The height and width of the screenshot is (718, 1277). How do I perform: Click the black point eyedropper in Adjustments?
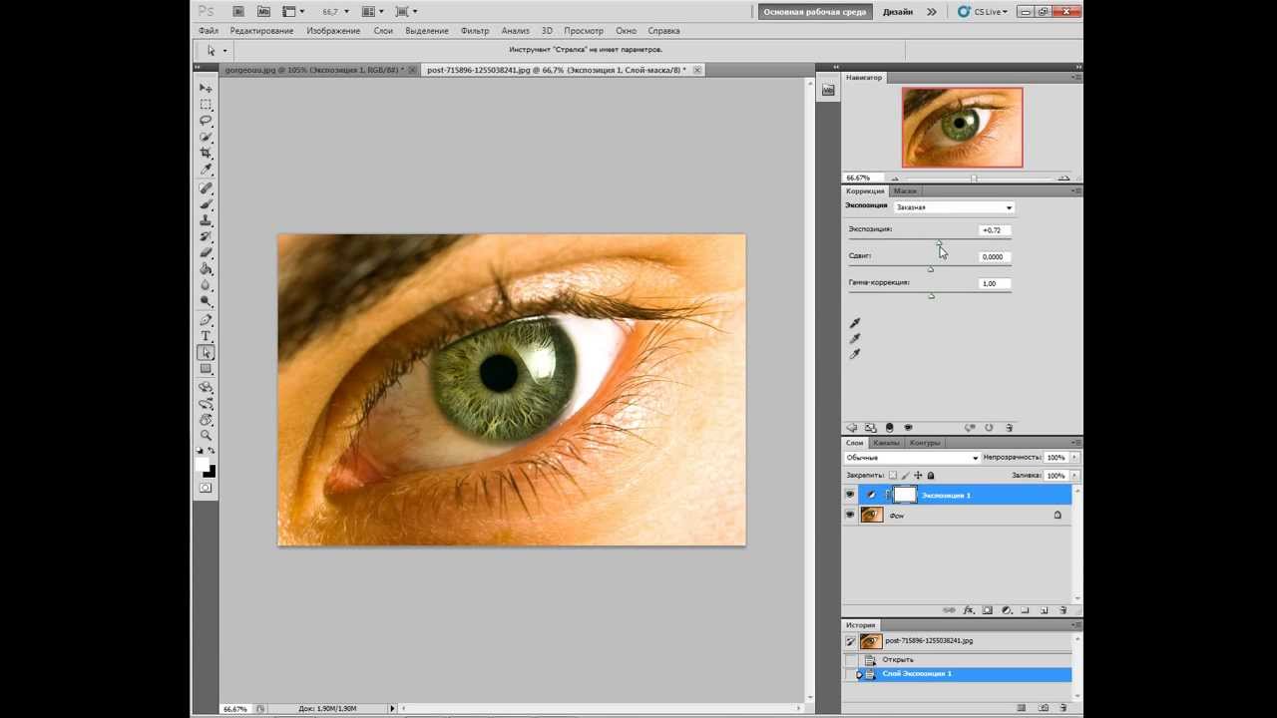(x=855, y=323)
